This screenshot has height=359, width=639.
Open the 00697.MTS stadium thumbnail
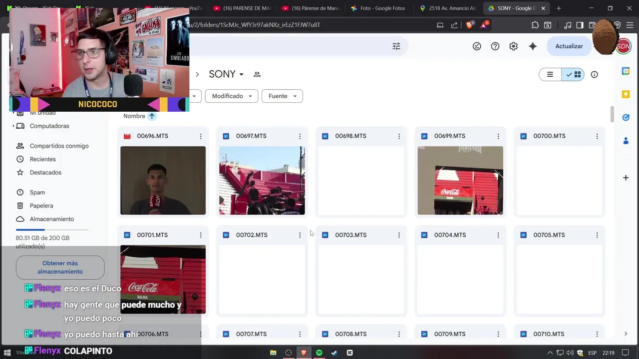pos(262,180)
